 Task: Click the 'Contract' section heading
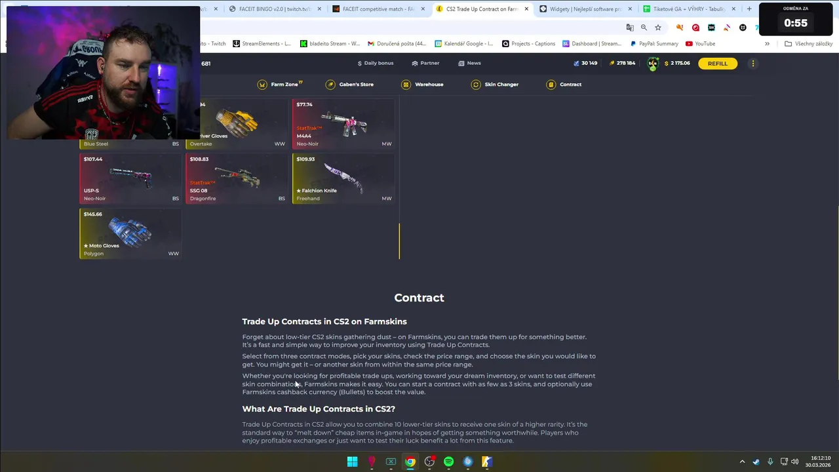tap(419, 298)
